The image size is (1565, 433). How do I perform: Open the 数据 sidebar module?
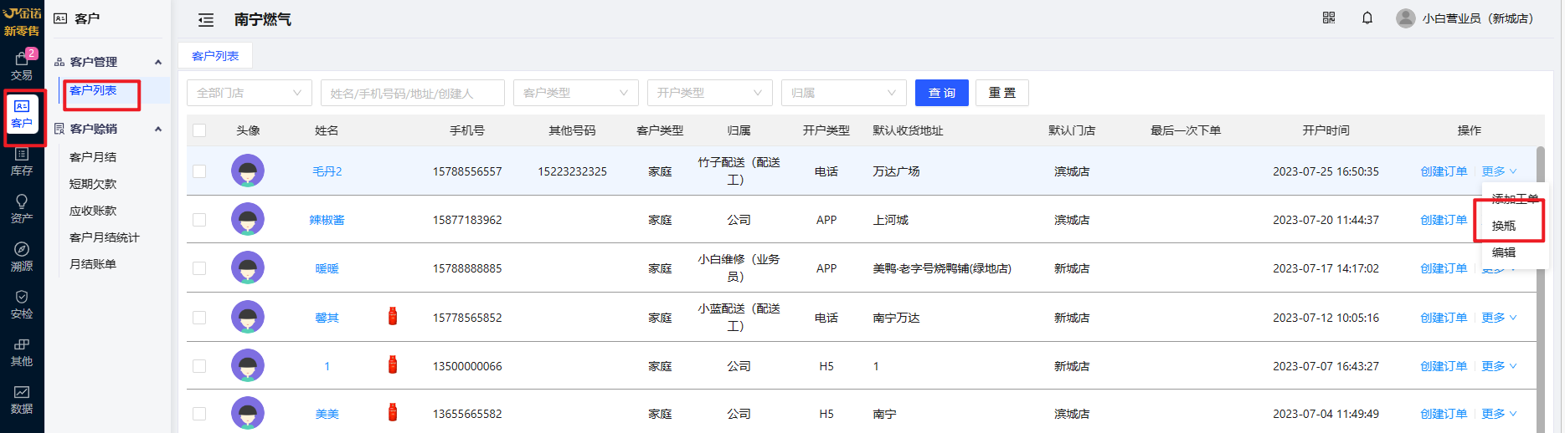22,400
